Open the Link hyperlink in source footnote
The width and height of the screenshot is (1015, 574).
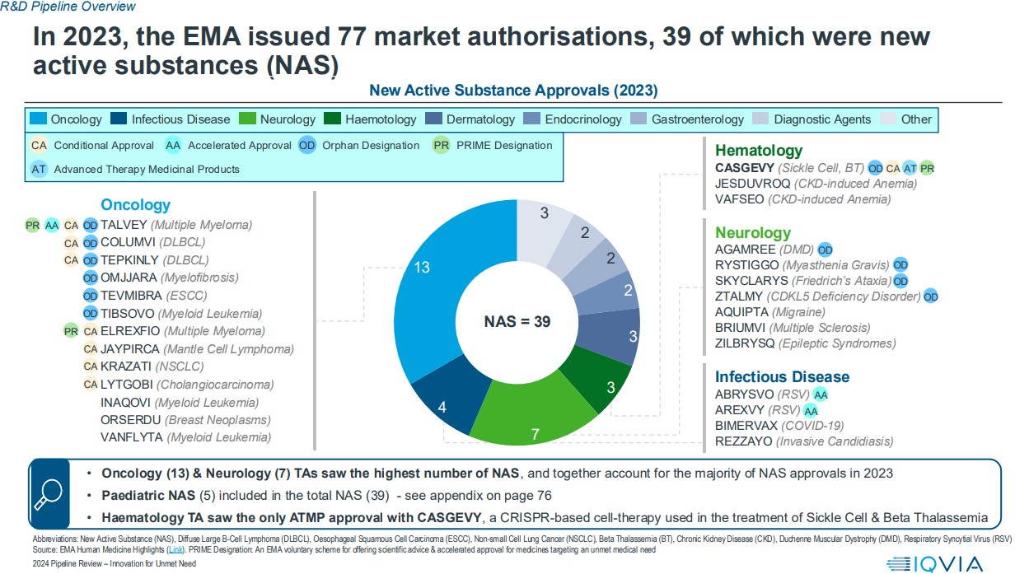point(175,548)
